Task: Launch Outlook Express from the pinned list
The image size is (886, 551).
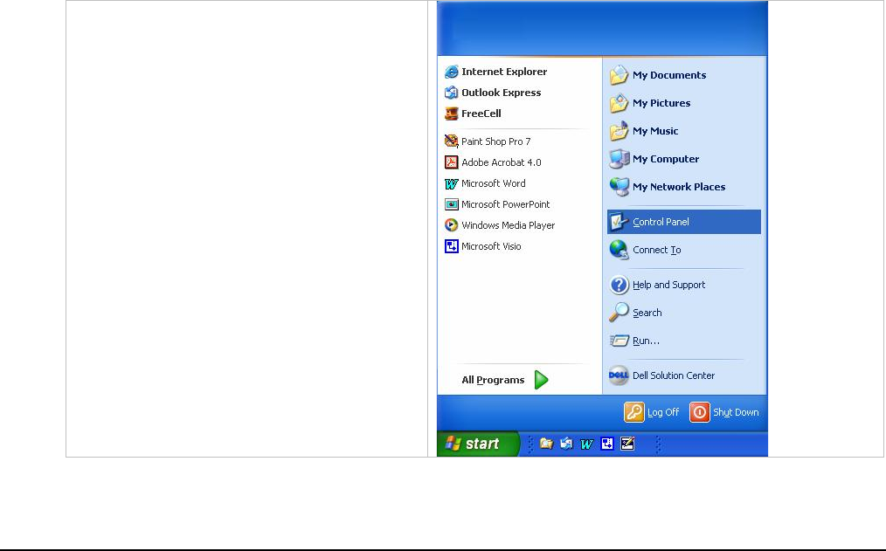Action: [x=493, y=93]
